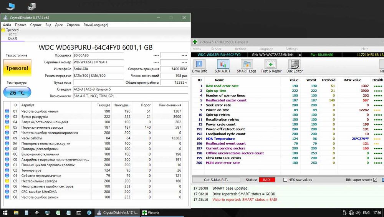Open Test & Repair in Victoria
The height and width of the screenshot is (217, 384).
tap(271, 66)
